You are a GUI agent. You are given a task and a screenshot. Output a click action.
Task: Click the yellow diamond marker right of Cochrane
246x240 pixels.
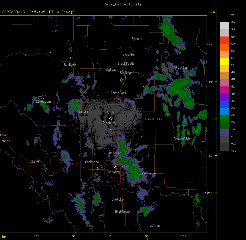97,168
